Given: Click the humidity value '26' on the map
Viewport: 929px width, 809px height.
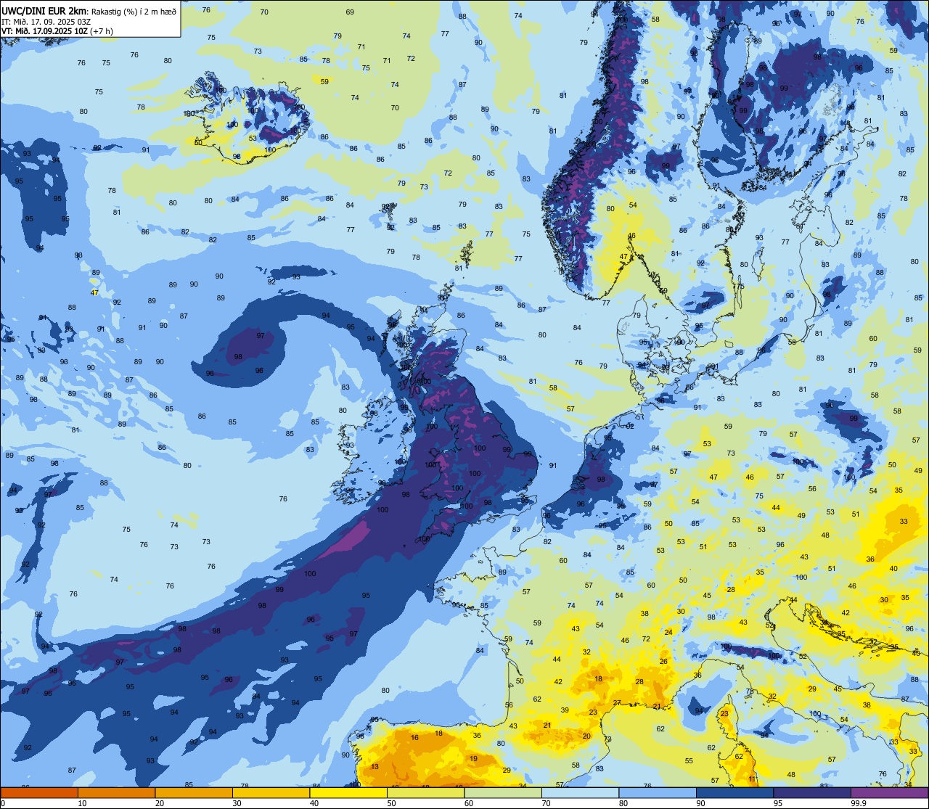Looking at the screenshot, I should click(663, 662).
